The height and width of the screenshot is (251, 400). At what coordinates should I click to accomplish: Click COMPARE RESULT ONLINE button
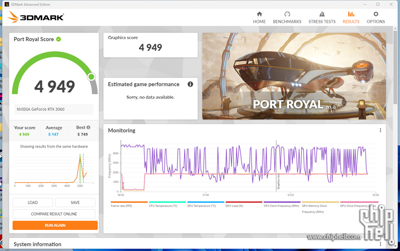tap(54, 214)
